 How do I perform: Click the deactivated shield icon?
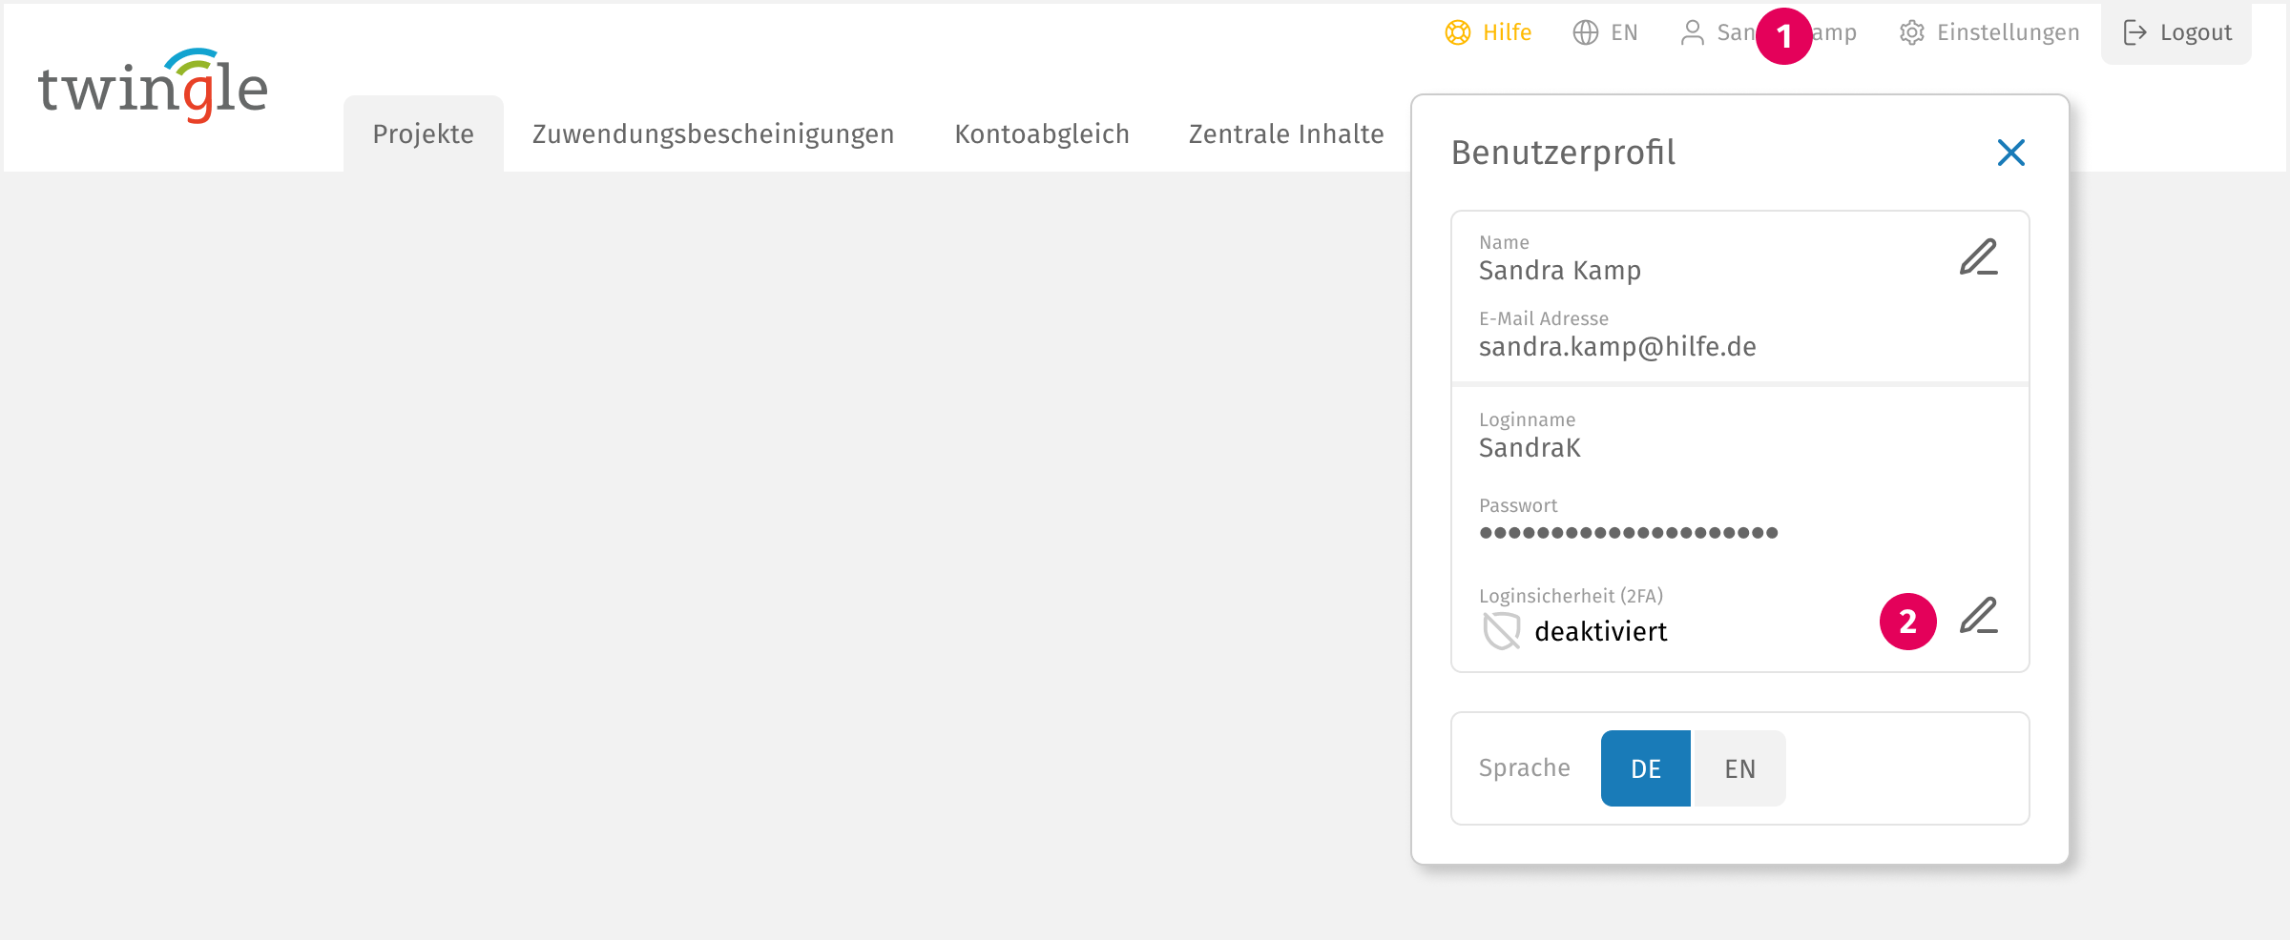pos(1501,631)
